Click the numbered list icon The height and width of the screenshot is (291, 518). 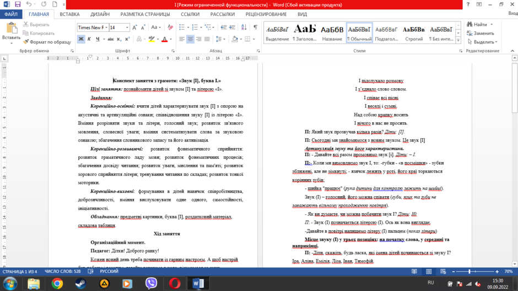(x=195, y=28)
